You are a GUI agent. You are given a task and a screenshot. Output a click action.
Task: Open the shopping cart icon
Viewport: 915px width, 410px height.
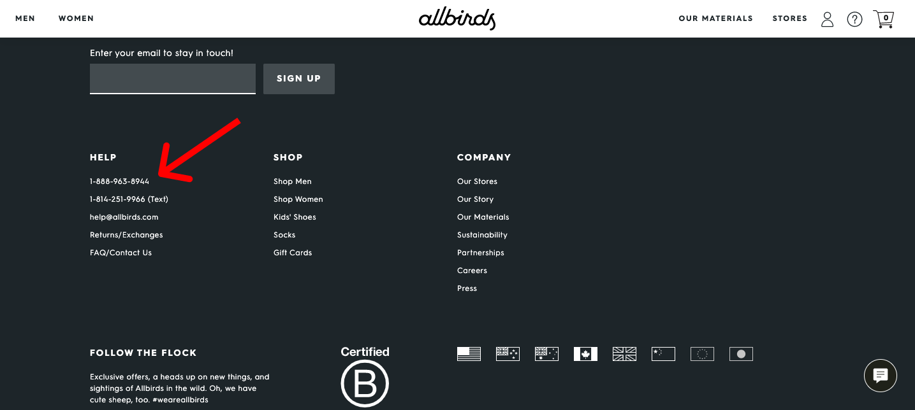pyautogui.click(x=883, y=19)
